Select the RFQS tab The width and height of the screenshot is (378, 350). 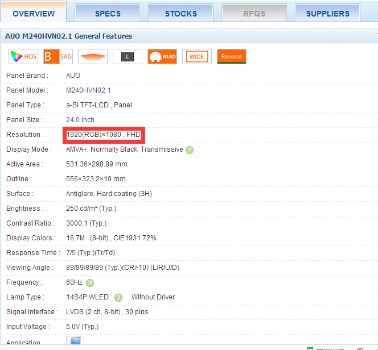(x=254, y=13)
